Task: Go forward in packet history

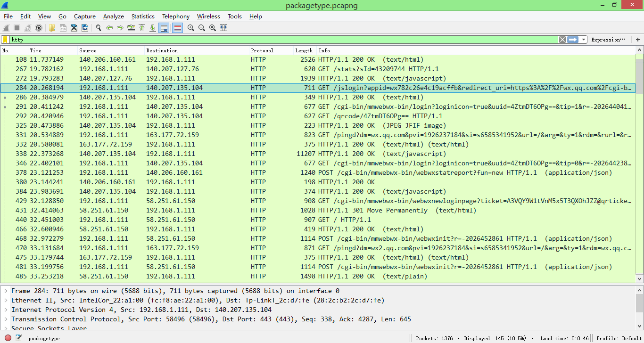Action: coord(120,28)
